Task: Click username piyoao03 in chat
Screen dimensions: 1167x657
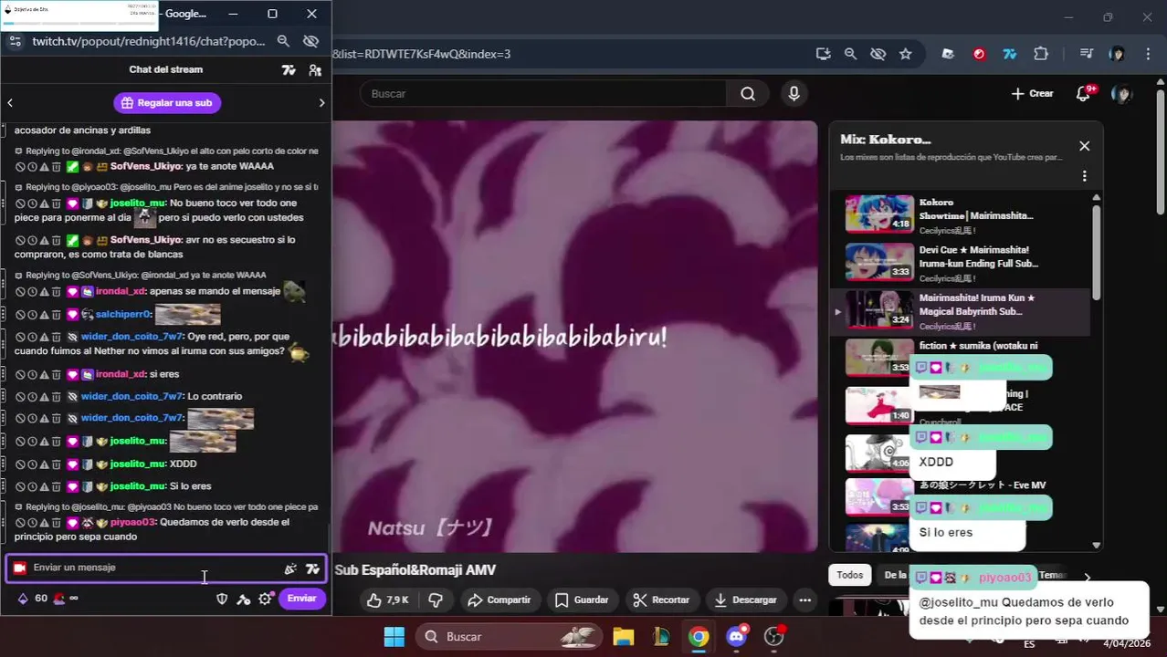Action: tap(133, 523)
